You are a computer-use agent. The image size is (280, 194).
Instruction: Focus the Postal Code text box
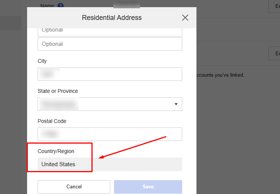[110, 134]
